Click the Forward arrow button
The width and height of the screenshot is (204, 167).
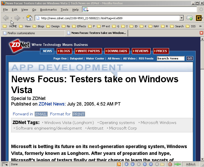point(17,18)
